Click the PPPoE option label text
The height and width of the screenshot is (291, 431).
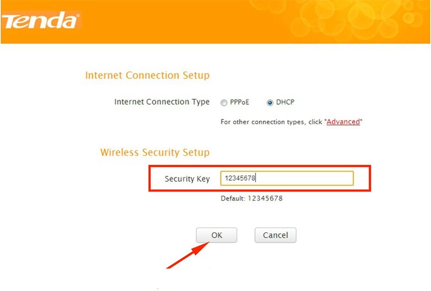coord(240,103)
